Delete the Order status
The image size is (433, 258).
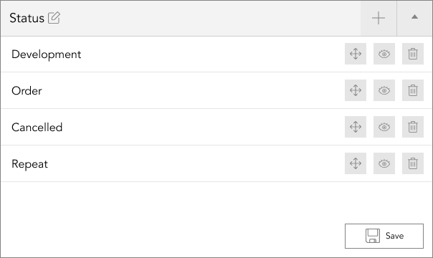tap(413, 90)
